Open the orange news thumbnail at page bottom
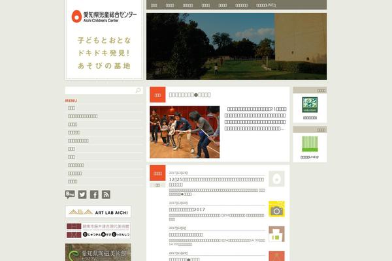 tap(276, 256)
